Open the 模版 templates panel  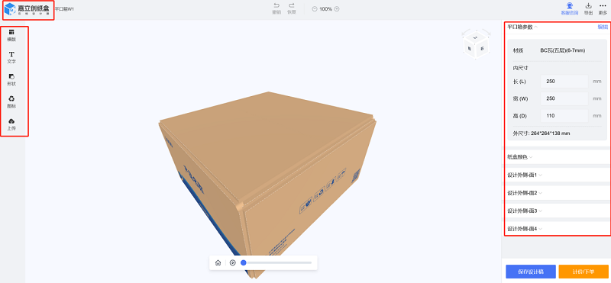11,35
